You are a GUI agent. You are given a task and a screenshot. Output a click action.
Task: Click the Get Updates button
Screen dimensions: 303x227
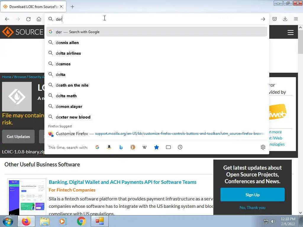18,137
